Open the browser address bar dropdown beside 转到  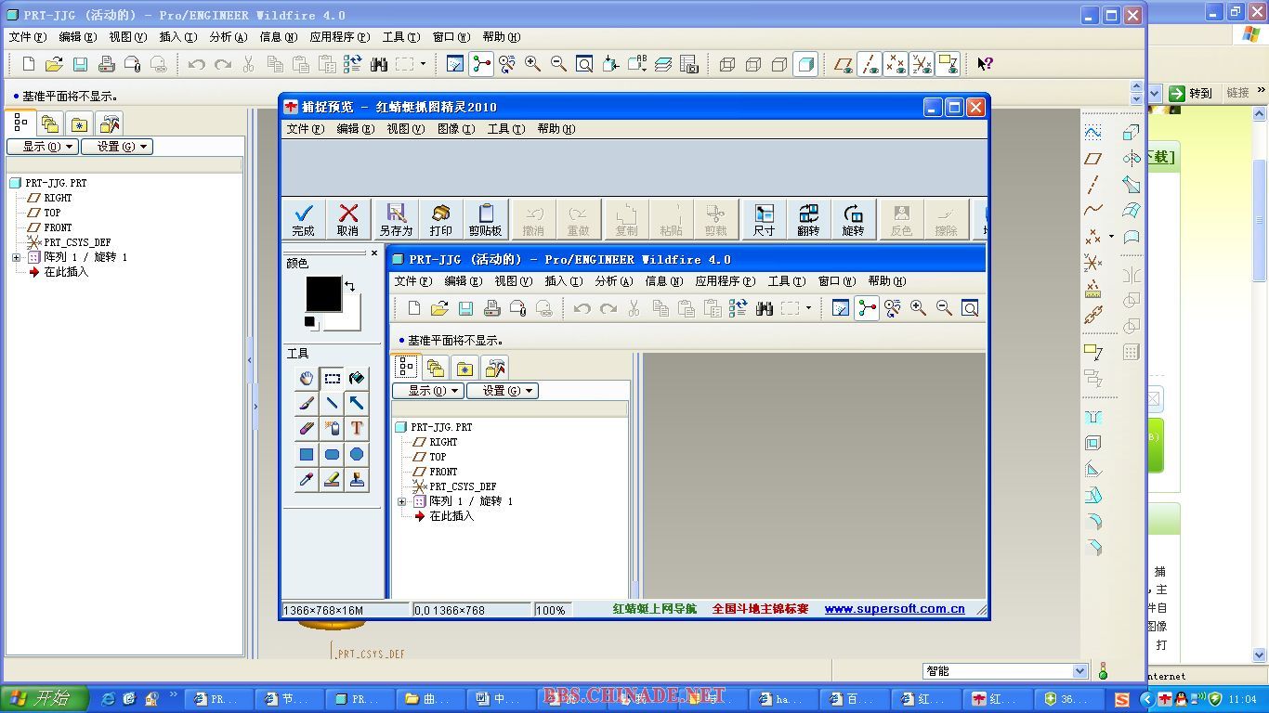tap(1155, 93)
